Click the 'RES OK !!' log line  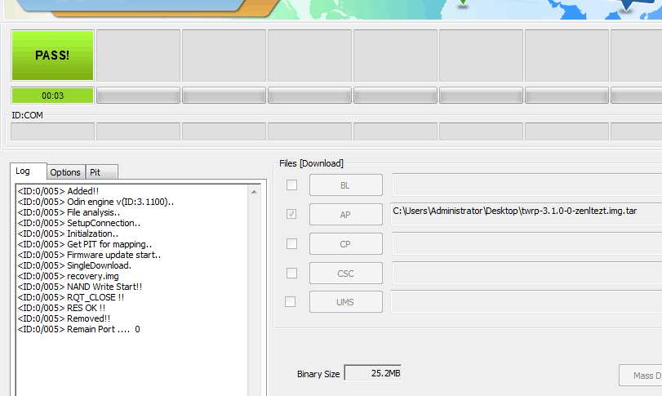click(x=61, y=308)
